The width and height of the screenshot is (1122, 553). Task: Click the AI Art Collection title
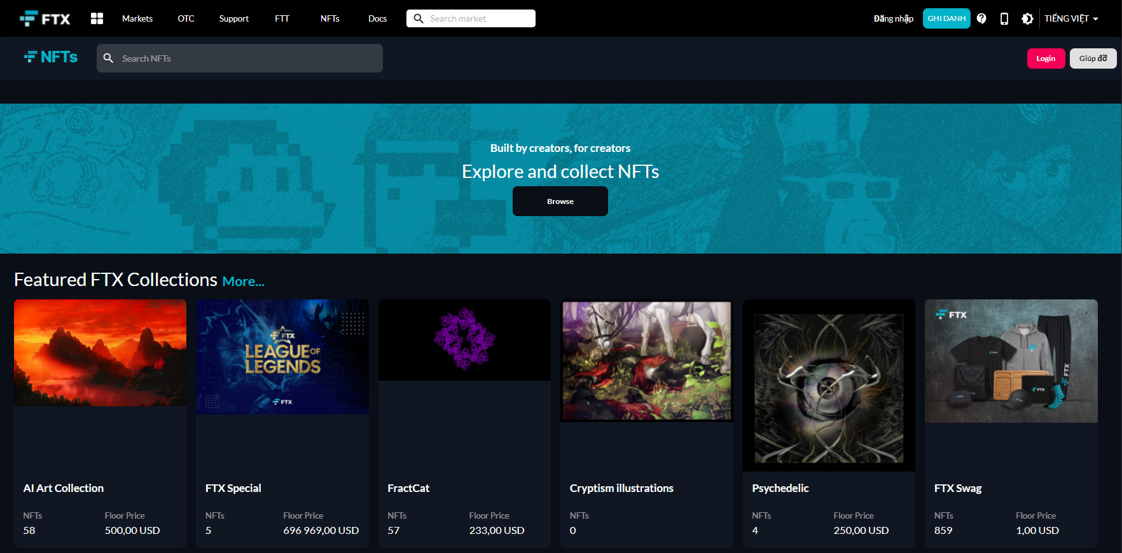click(x=64, y=488)
